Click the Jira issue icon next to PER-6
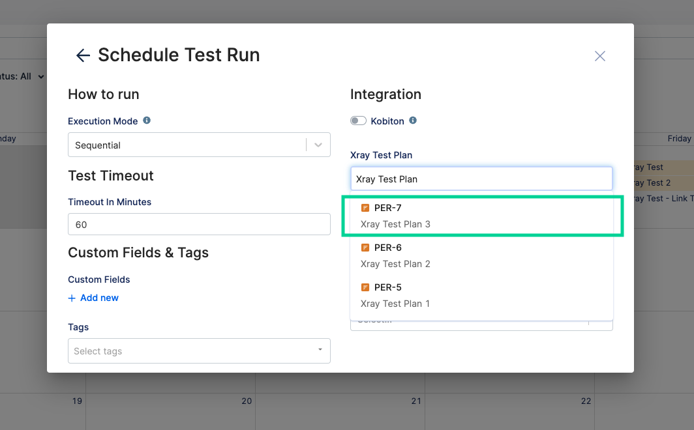 click(365, 247)
